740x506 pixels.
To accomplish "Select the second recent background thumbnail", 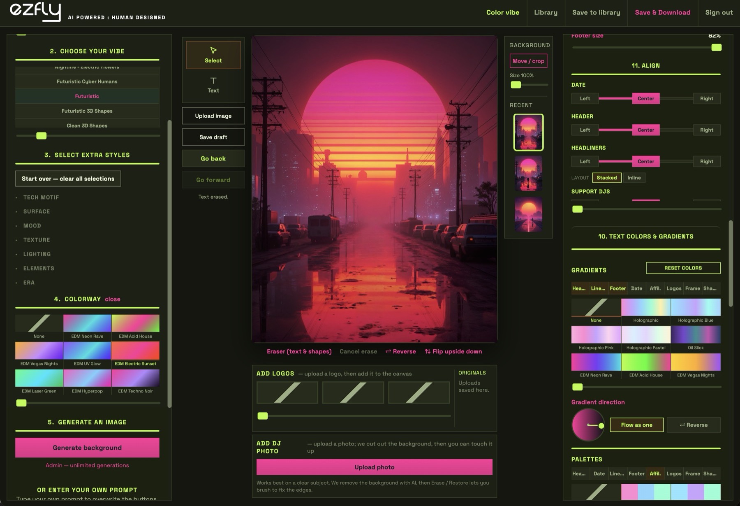I will point(528,173).
